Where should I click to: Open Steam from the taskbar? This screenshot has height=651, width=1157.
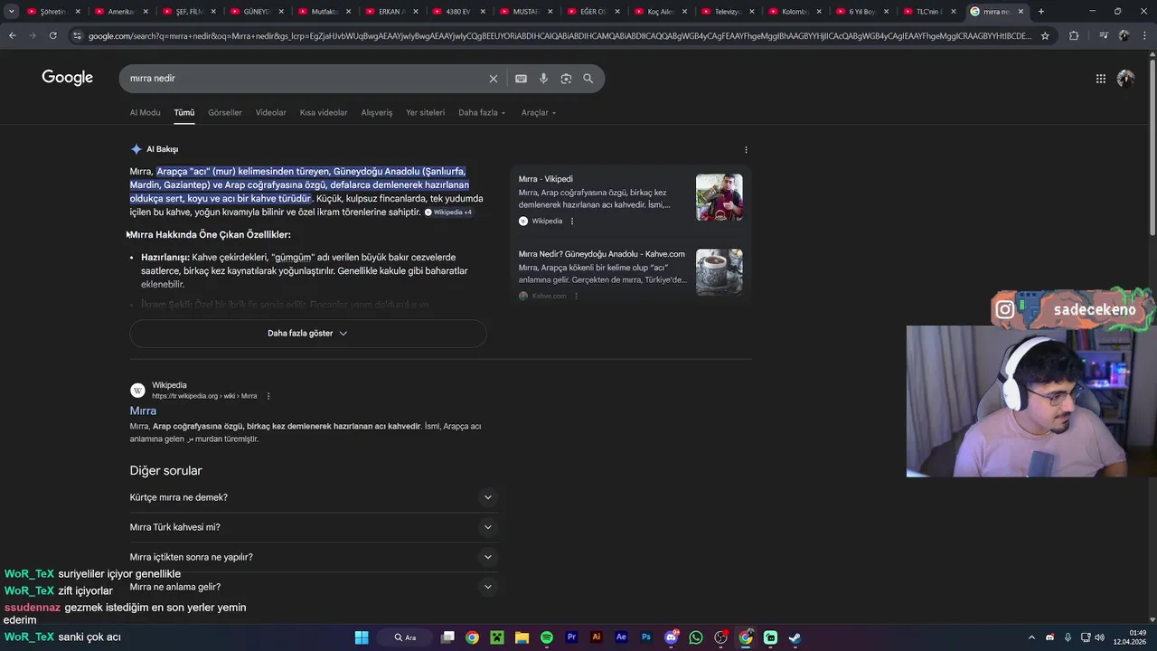coord(795,637)
